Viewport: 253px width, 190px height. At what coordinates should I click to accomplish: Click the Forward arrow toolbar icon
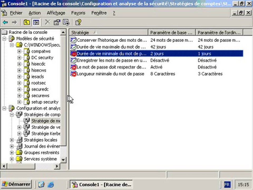tap(14, 22)
